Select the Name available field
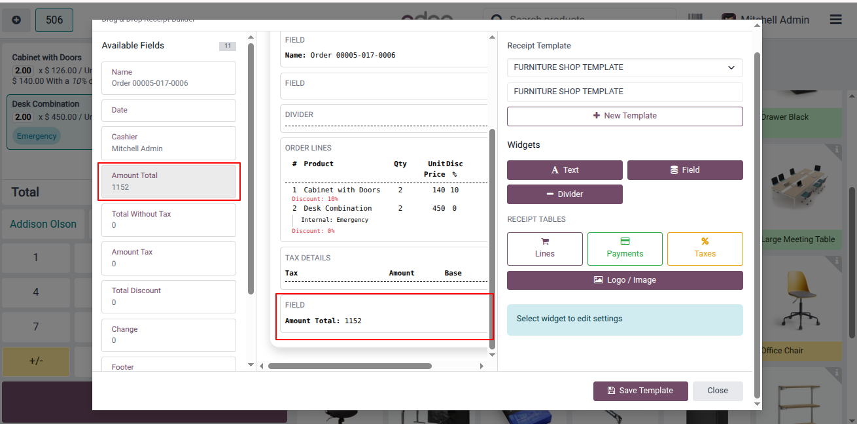This screenshot has height=424, width=857. 169,78
